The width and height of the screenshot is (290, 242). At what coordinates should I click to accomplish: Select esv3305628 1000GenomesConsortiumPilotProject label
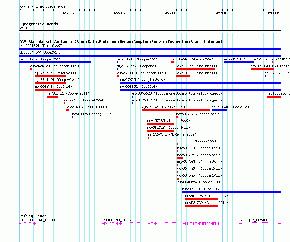177,93
